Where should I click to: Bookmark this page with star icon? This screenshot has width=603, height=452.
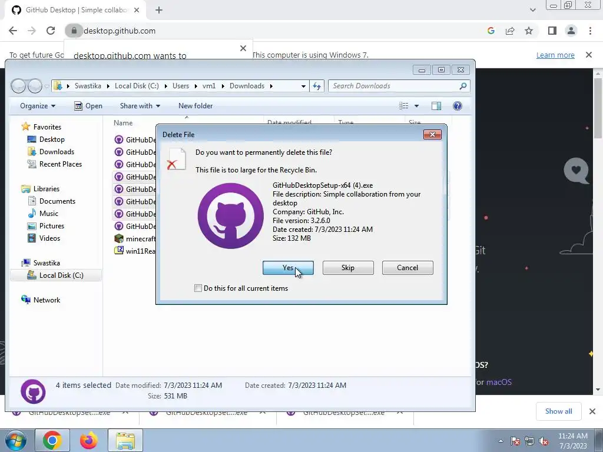coord(529,31)
